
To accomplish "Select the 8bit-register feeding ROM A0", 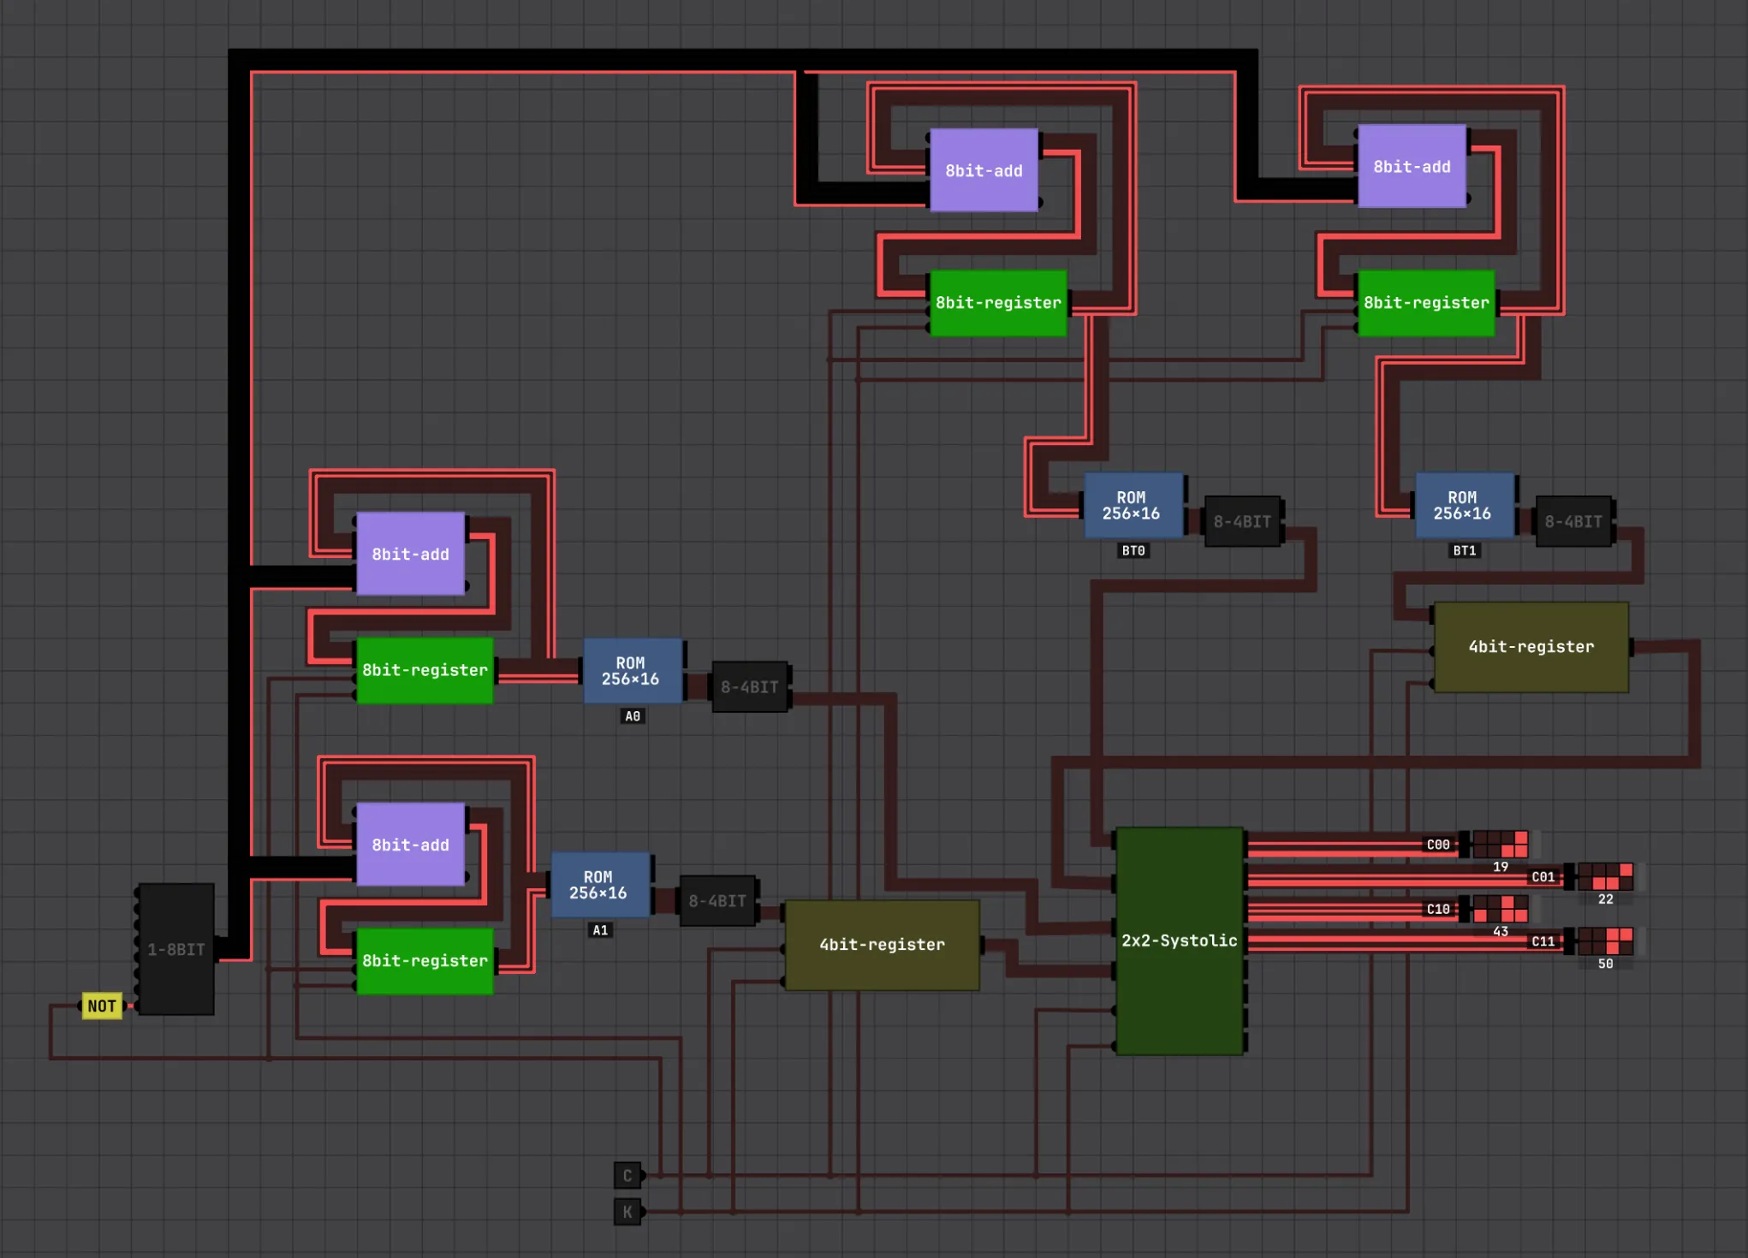I will point(425,670).
